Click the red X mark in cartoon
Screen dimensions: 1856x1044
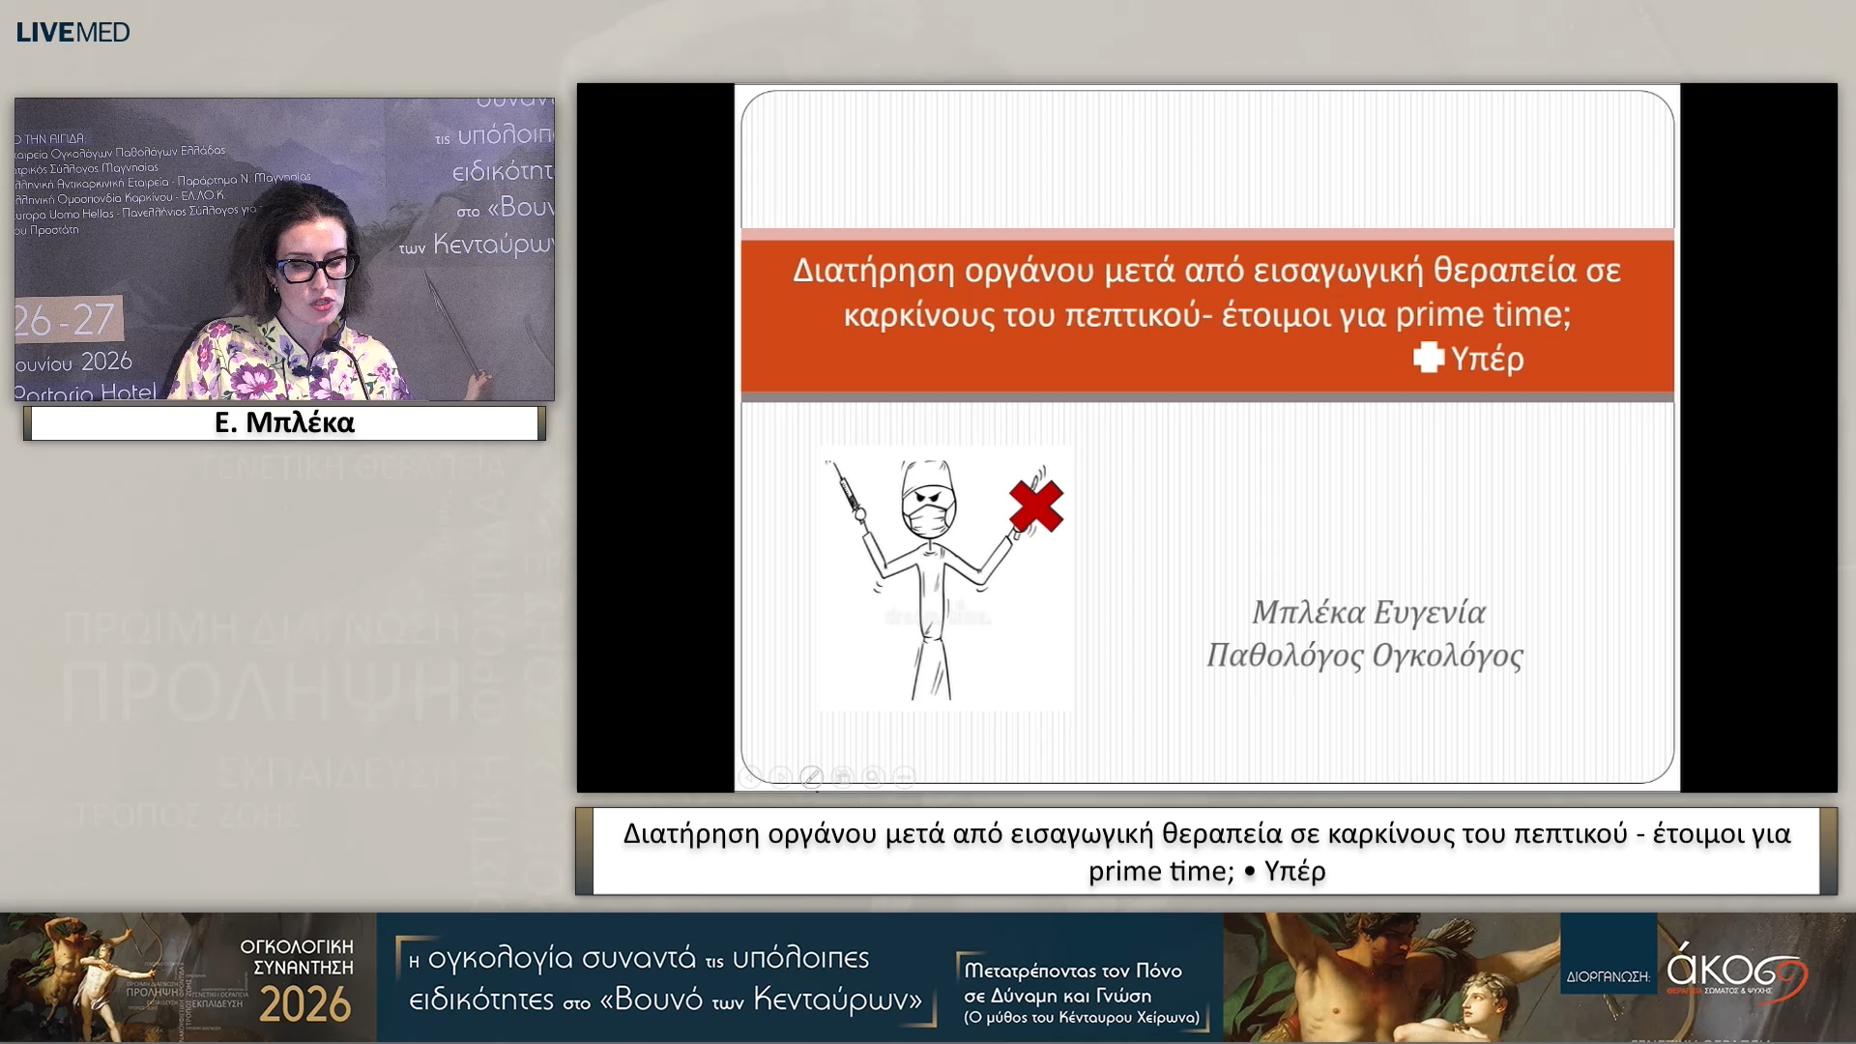(x=1036, y=506)
